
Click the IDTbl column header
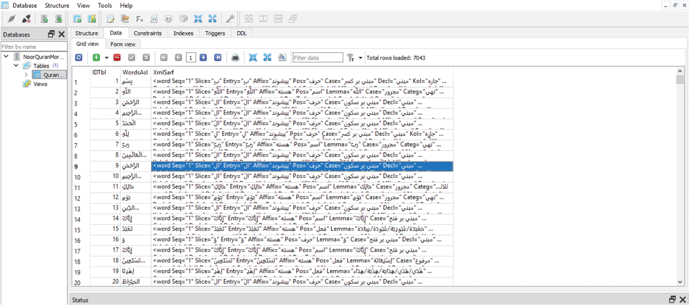tap(106, 72)
